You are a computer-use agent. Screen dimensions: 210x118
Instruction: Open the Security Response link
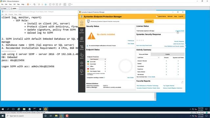pyautogui.click(x=179, y=41)
